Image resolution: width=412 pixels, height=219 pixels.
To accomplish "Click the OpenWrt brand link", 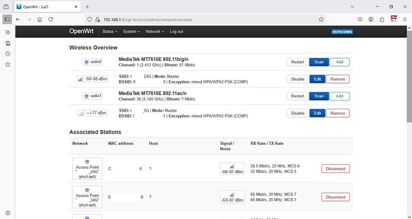I will tap(81, 31).
